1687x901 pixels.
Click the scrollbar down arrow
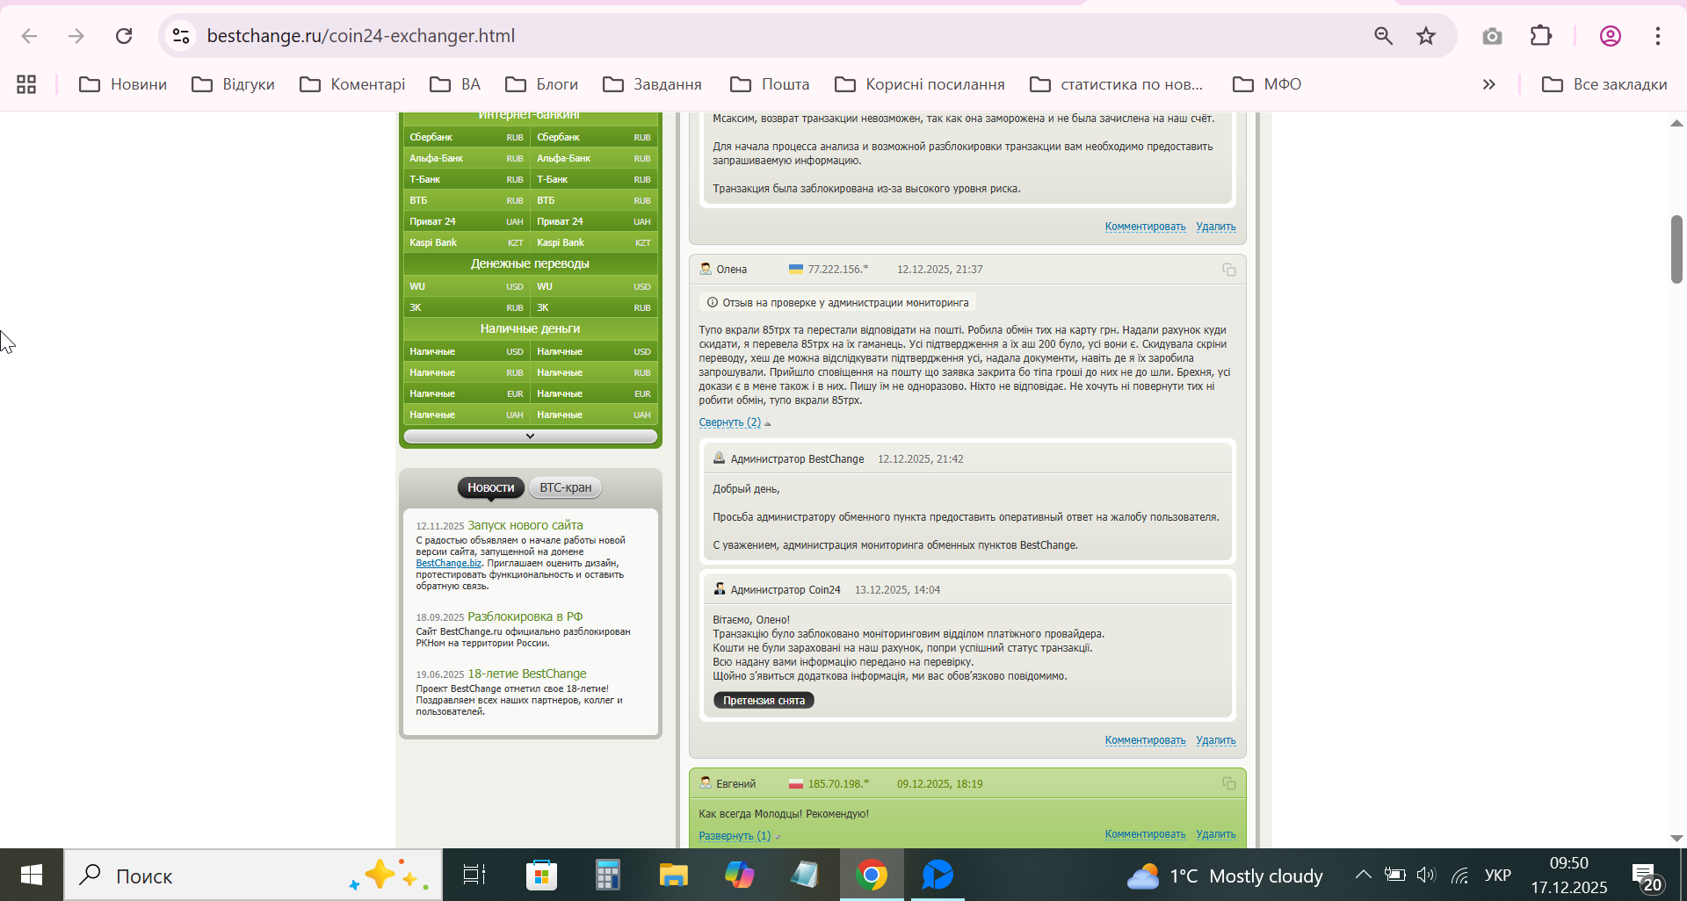[1676, 839]
